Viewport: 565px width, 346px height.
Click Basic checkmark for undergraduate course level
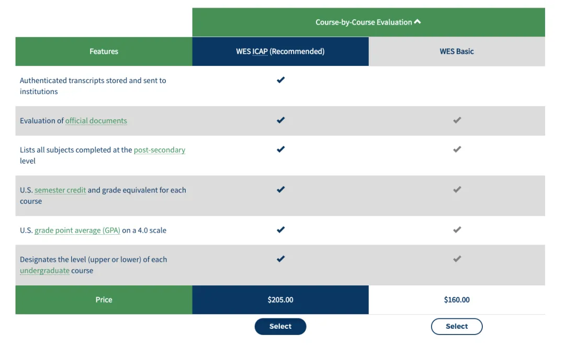click(457, 259)
